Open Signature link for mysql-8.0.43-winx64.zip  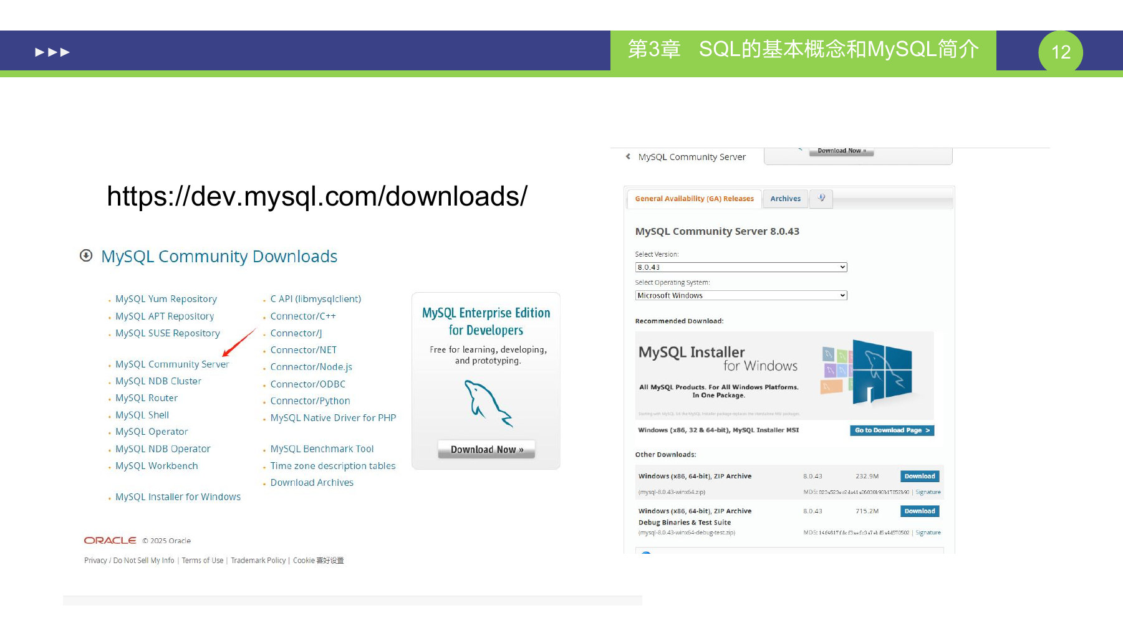click(928, 492)
